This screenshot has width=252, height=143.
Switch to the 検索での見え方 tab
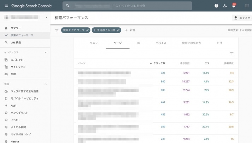click(x=192, y=43)
